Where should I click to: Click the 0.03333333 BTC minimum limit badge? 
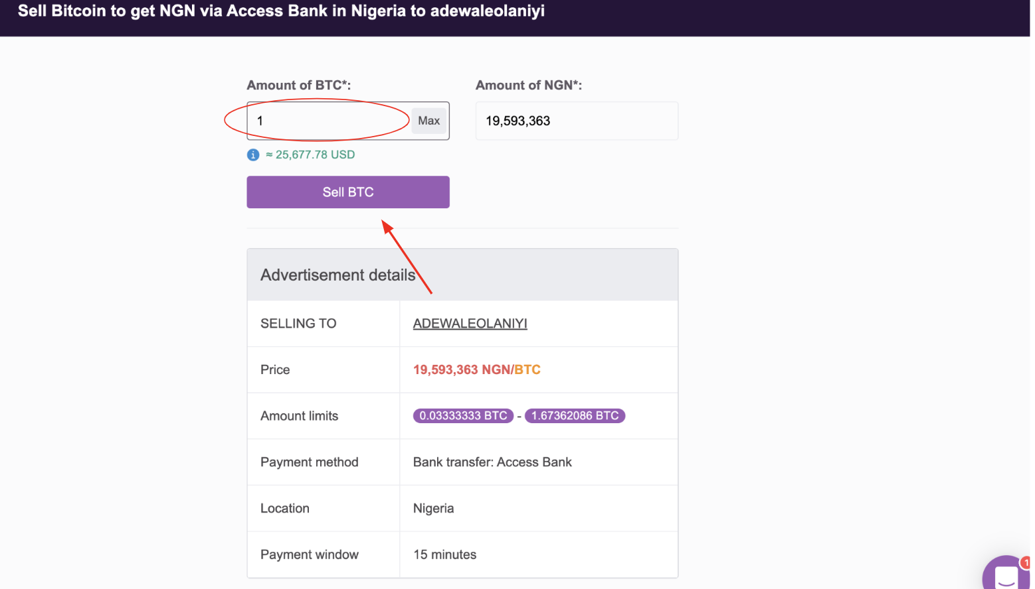(x=463, y=415)
